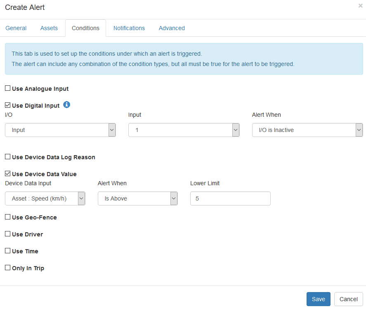The height and width of the screenshot is (309, 366).
Task: Uncheck the Use Device Data Value checkbox
Action: point(7,174)
